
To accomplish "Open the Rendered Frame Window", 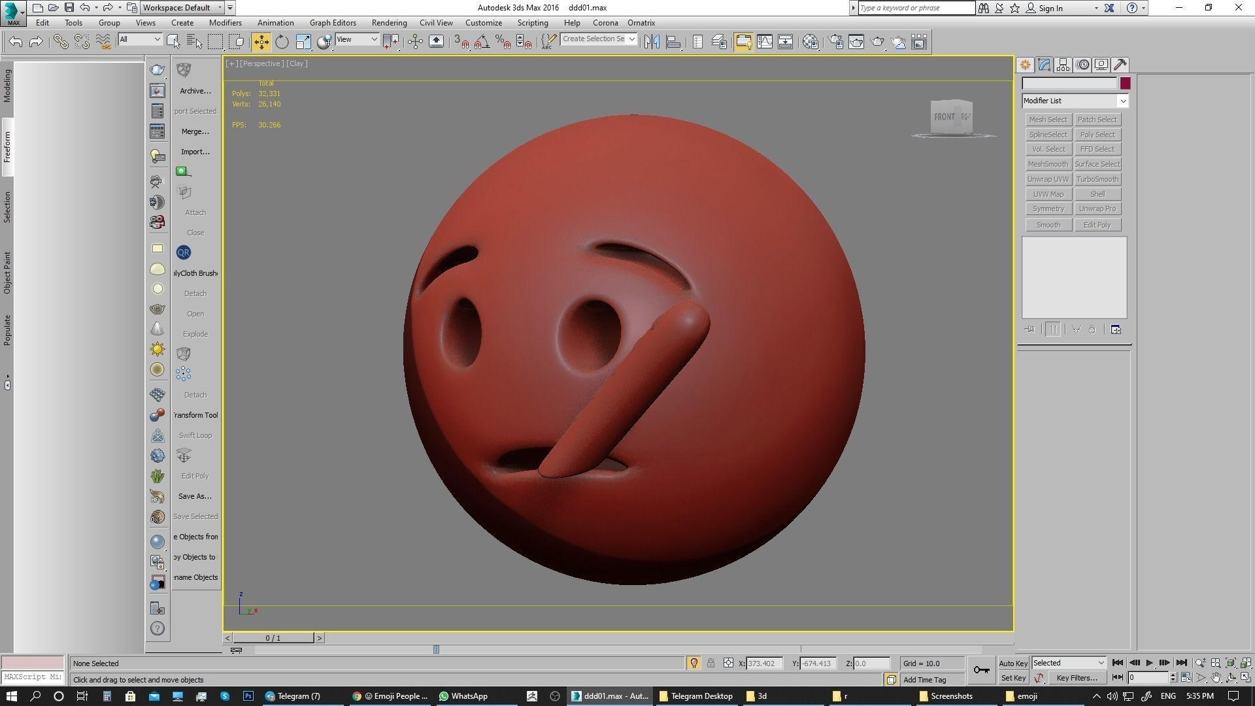I will 856,42.
